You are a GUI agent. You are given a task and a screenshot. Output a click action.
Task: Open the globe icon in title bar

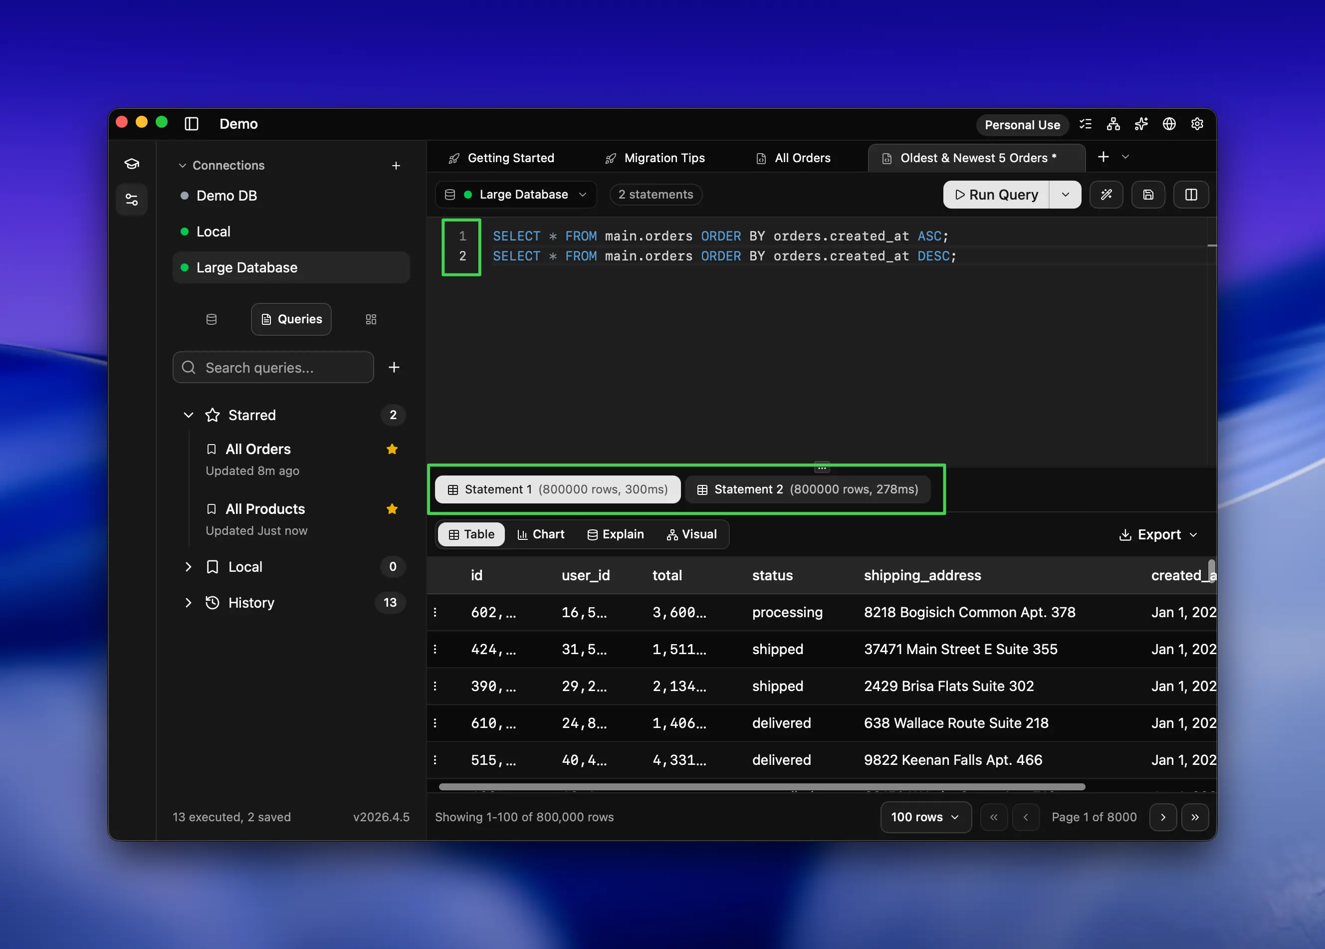(1169, 124)
